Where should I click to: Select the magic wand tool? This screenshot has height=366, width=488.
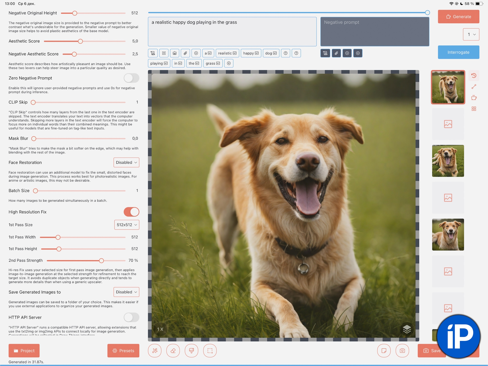(155, 351)
